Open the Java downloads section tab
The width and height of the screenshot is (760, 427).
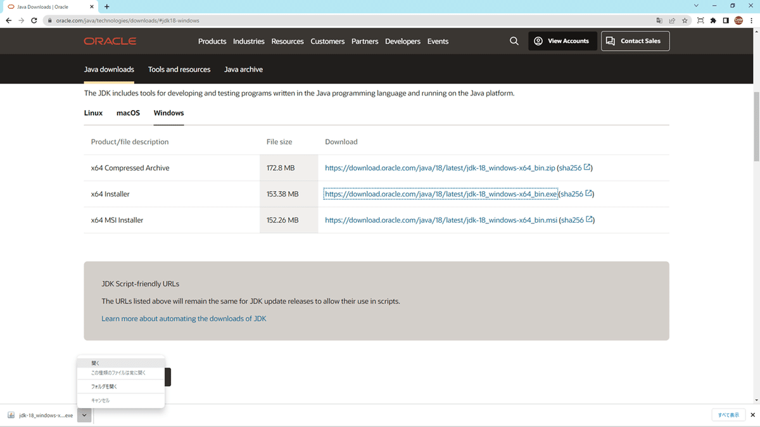(x=109, y=70)
